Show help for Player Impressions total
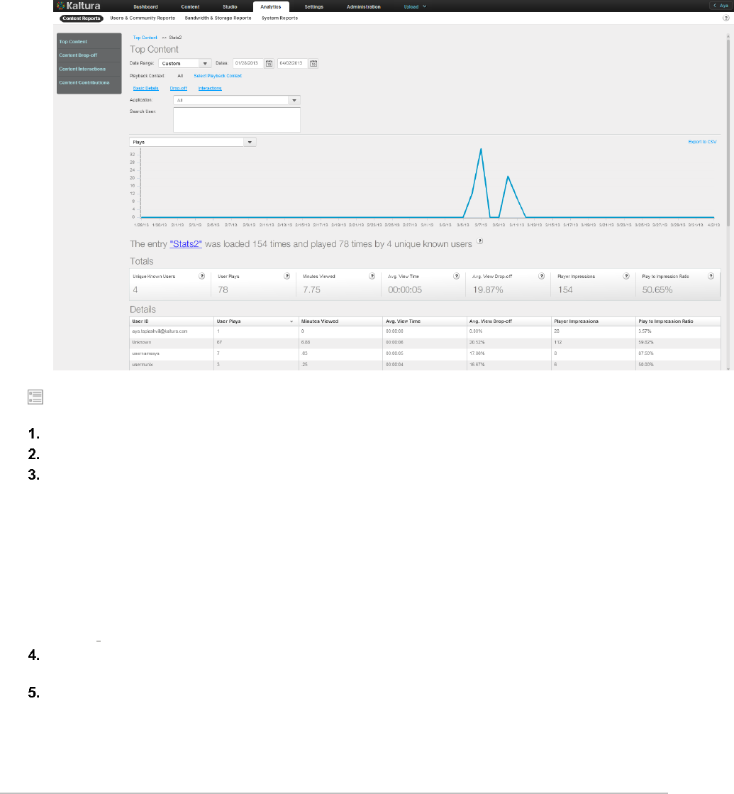Viewport: 734px width, 794px height. point(626,276)
